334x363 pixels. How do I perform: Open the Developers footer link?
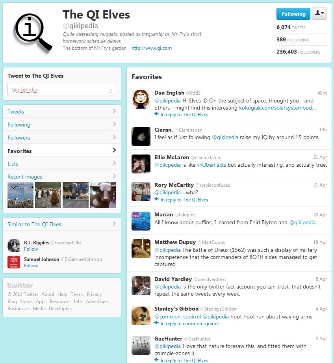[x=60, y=309]
